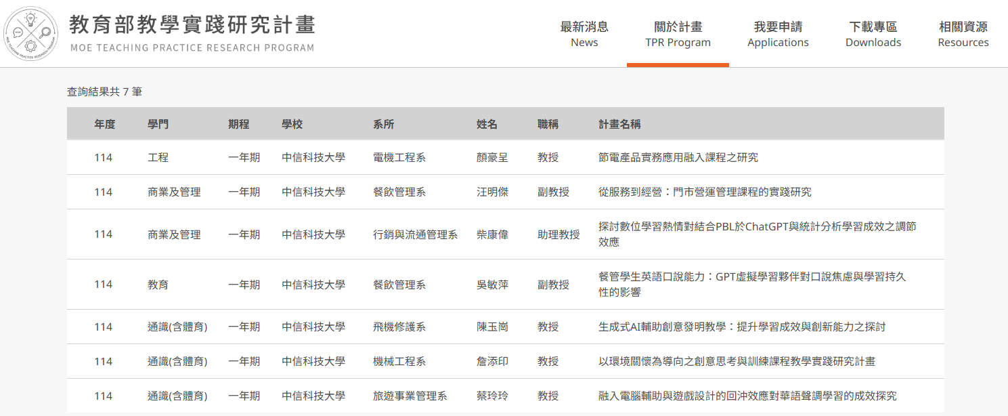Click the 學校 column header
This screenshot has height=416, width=1008.
click(x=292, y=124)
